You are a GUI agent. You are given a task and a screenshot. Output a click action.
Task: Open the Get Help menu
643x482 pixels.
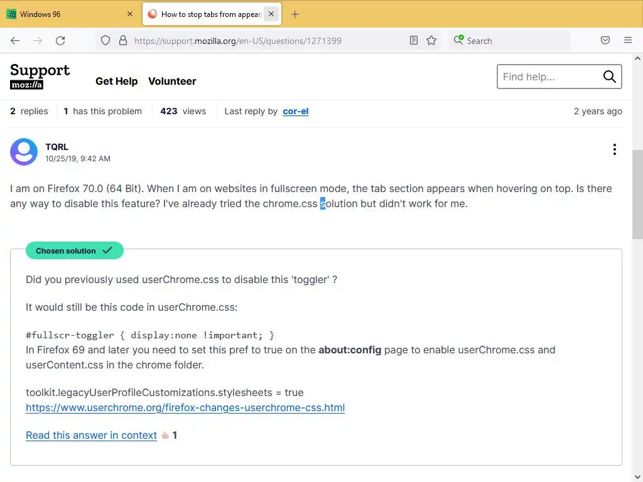click(x=116, y=81)
